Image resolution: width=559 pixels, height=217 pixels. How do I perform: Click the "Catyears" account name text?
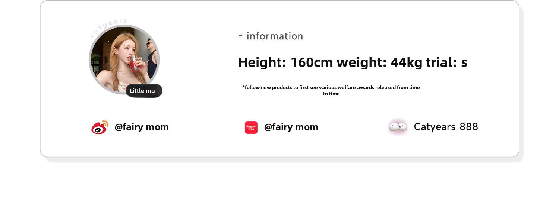(435, 127)
